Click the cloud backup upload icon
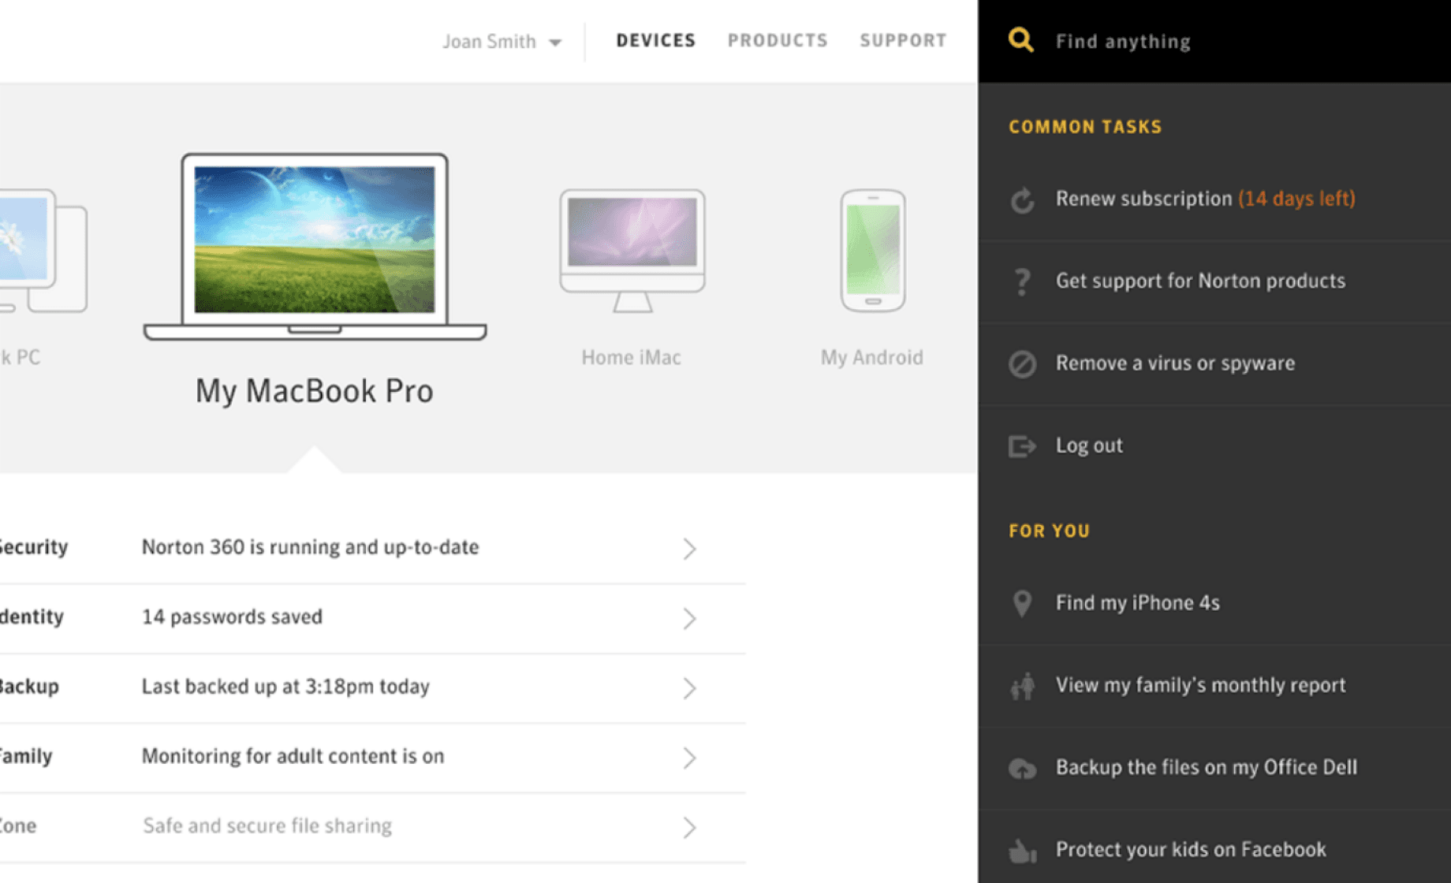This screenshot has height=883, width=1451. pyautogui.click(x=1022, y=768)
